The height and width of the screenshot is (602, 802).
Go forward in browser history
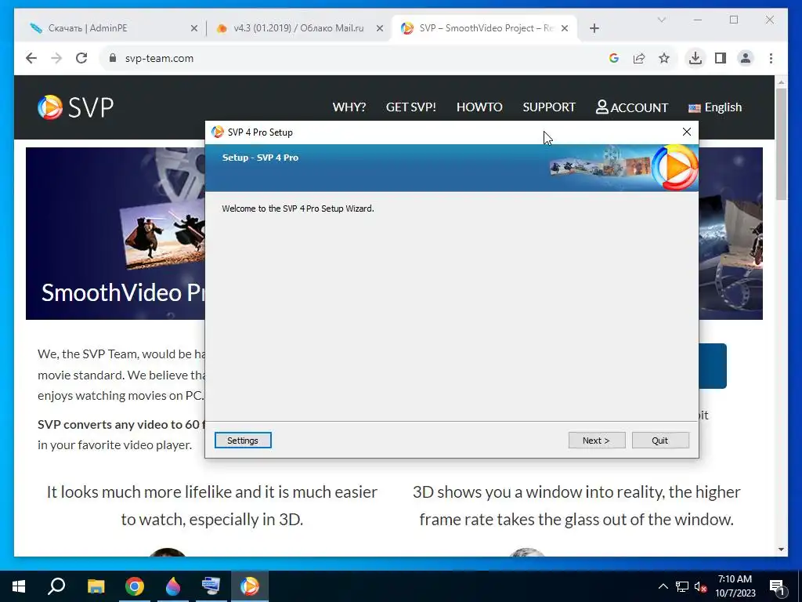pyautogui.click(x=56, y=58)
